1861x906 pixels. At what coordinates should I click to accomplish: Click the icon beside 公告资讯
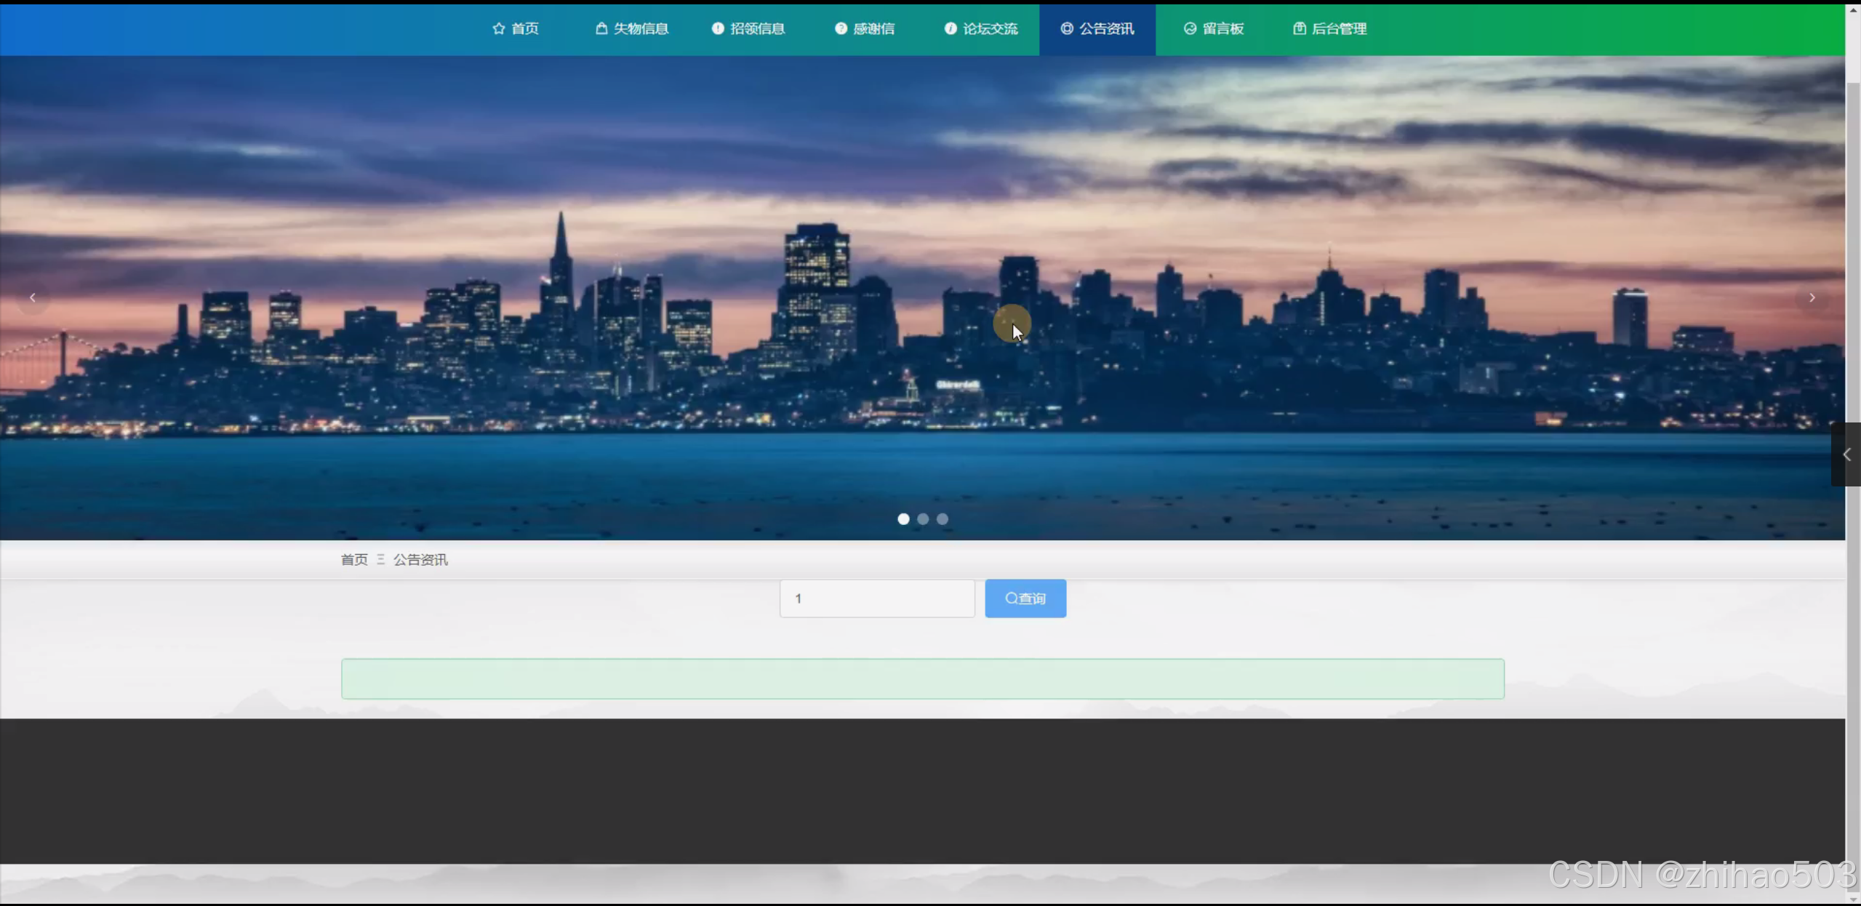pyautogui.click(x=1067, y=28)
